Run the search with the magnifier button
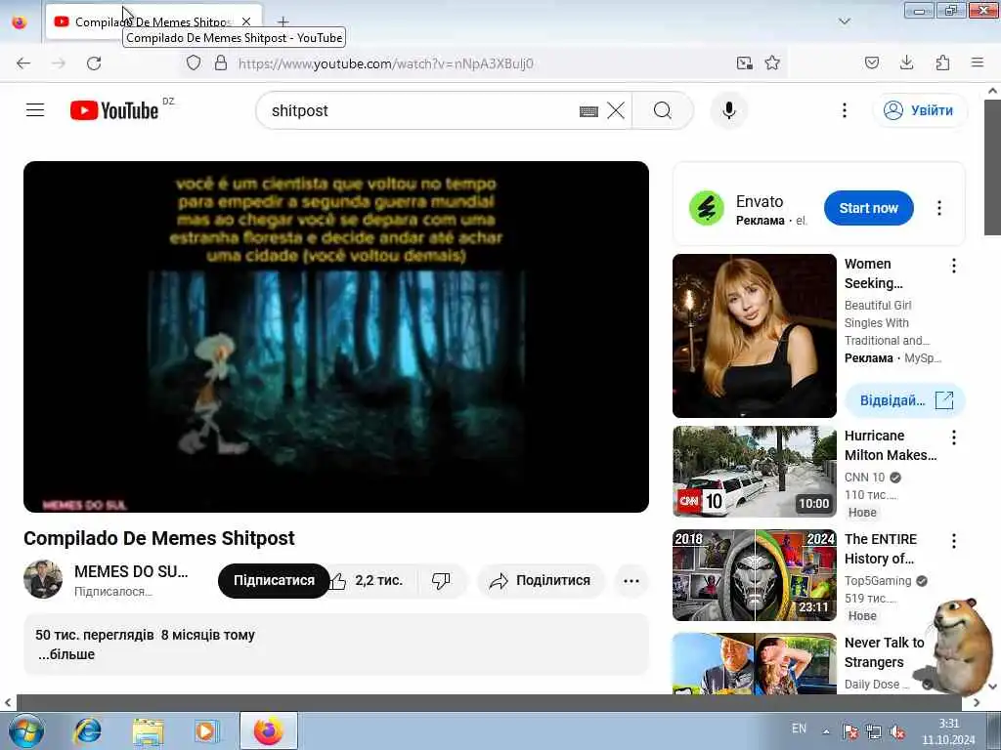This screenshot has height=750, width=1001. (x=663, y=110)
